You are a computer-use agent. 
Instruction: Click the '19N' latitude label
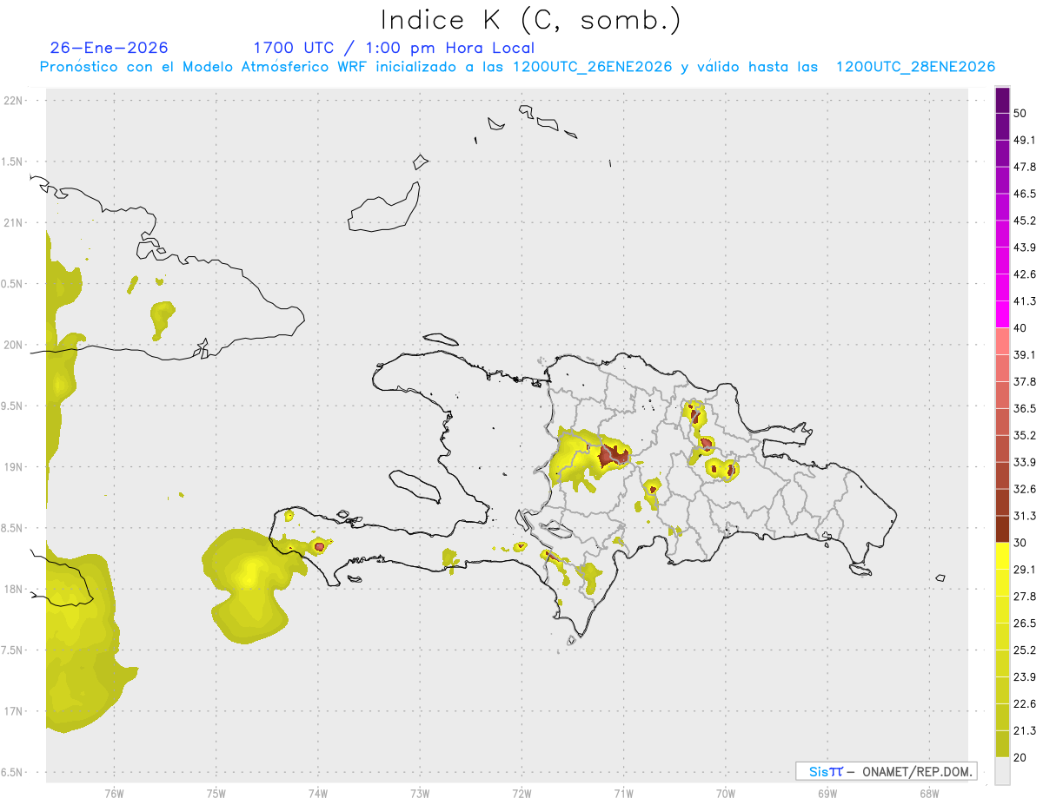(x=13, y=467)
